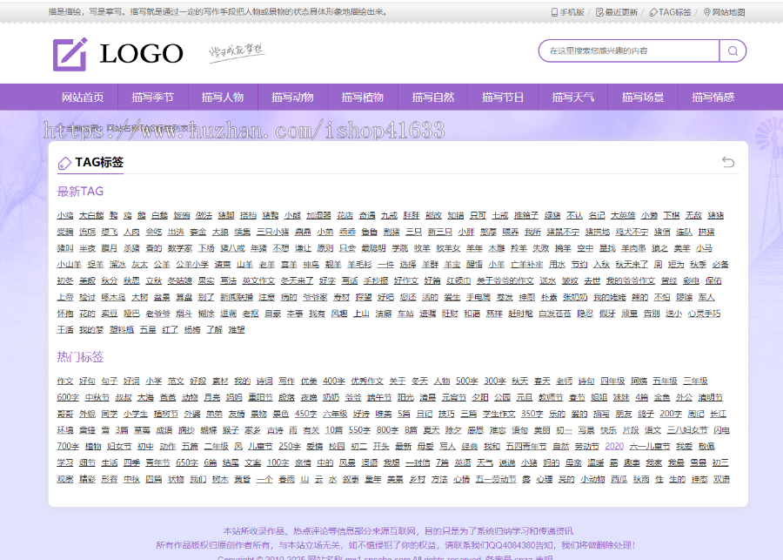Click the 四年级 hot tag

click(612, 381)
